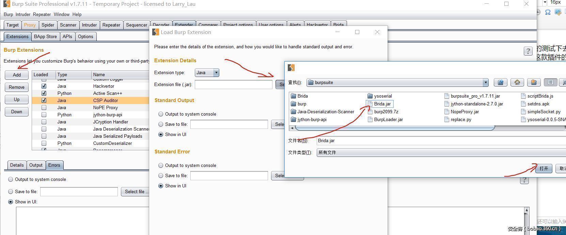Select Standard Output 'Output to system console'
This screenshot has width=566, height=235.
pos(161,114)
